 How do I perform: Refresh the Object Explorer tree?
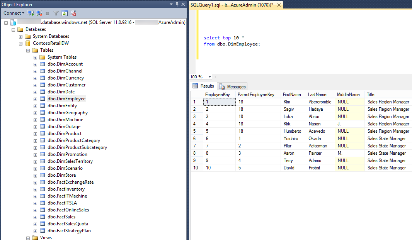point(65,13)
